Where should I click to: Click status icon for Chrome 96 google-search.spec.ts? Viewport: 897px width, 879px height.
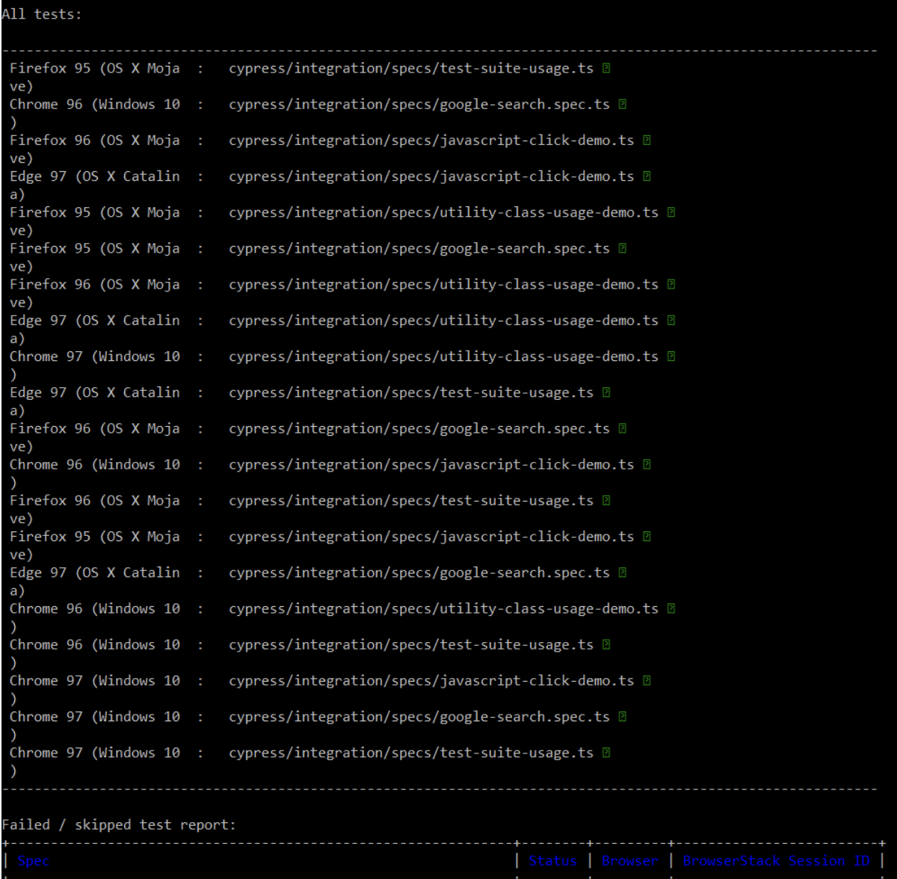[623, 105]
